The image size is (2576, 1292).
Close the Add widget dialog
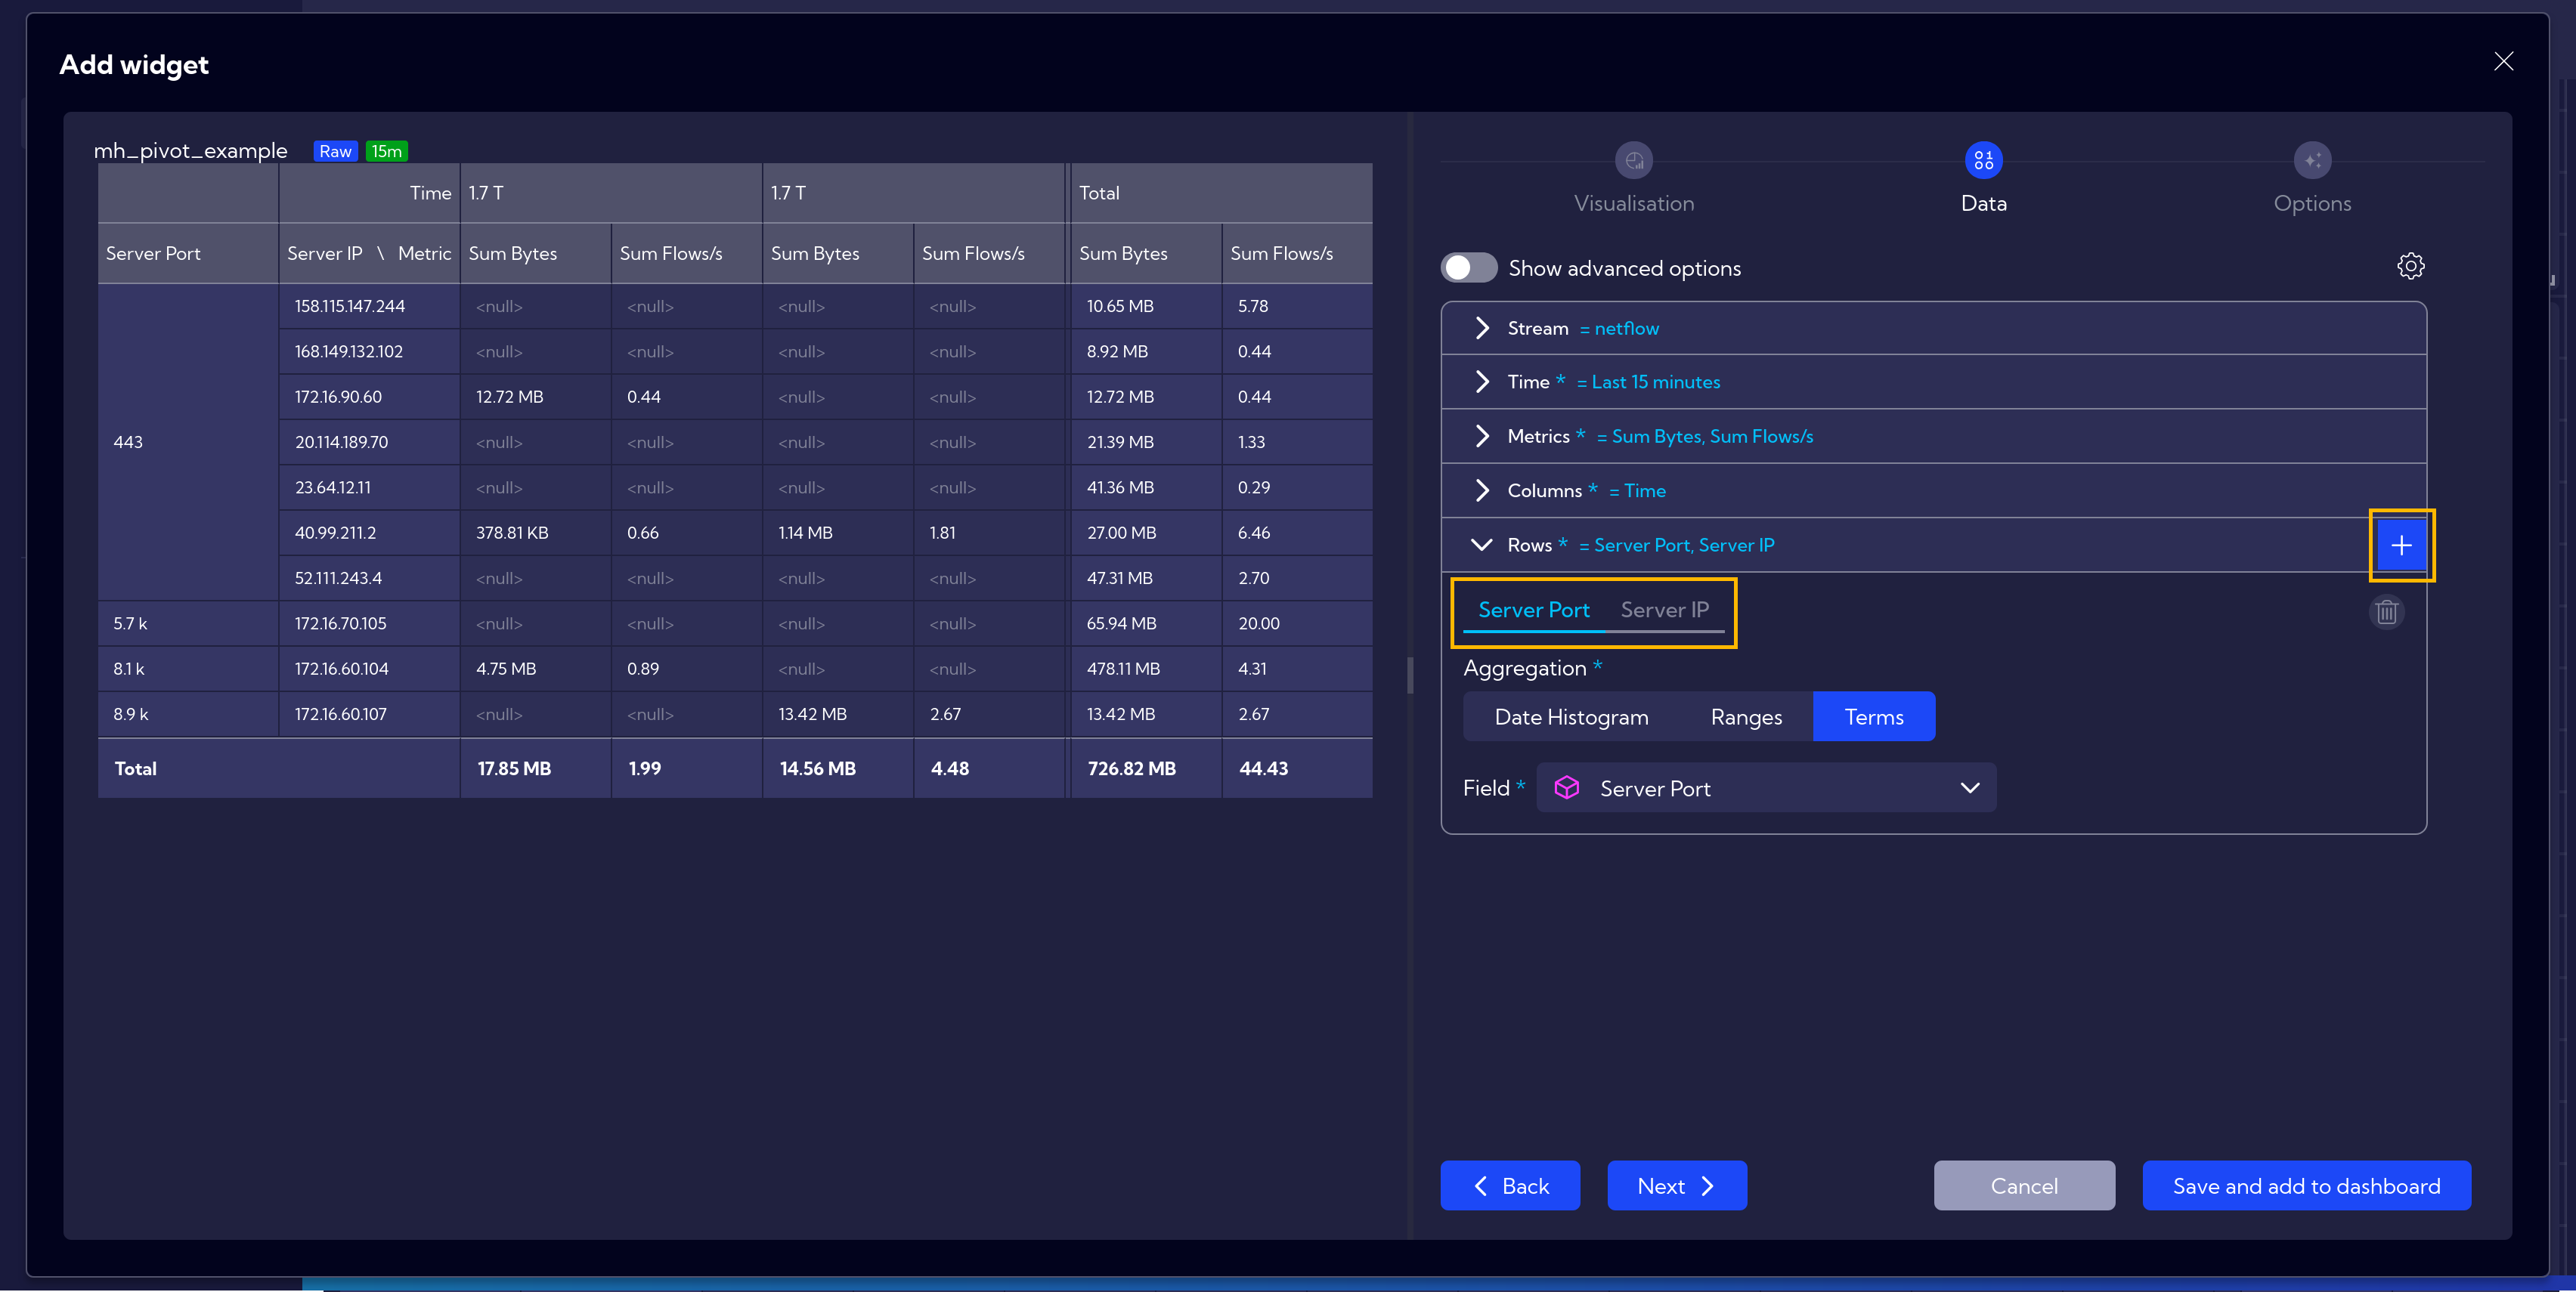point(2503,62)
